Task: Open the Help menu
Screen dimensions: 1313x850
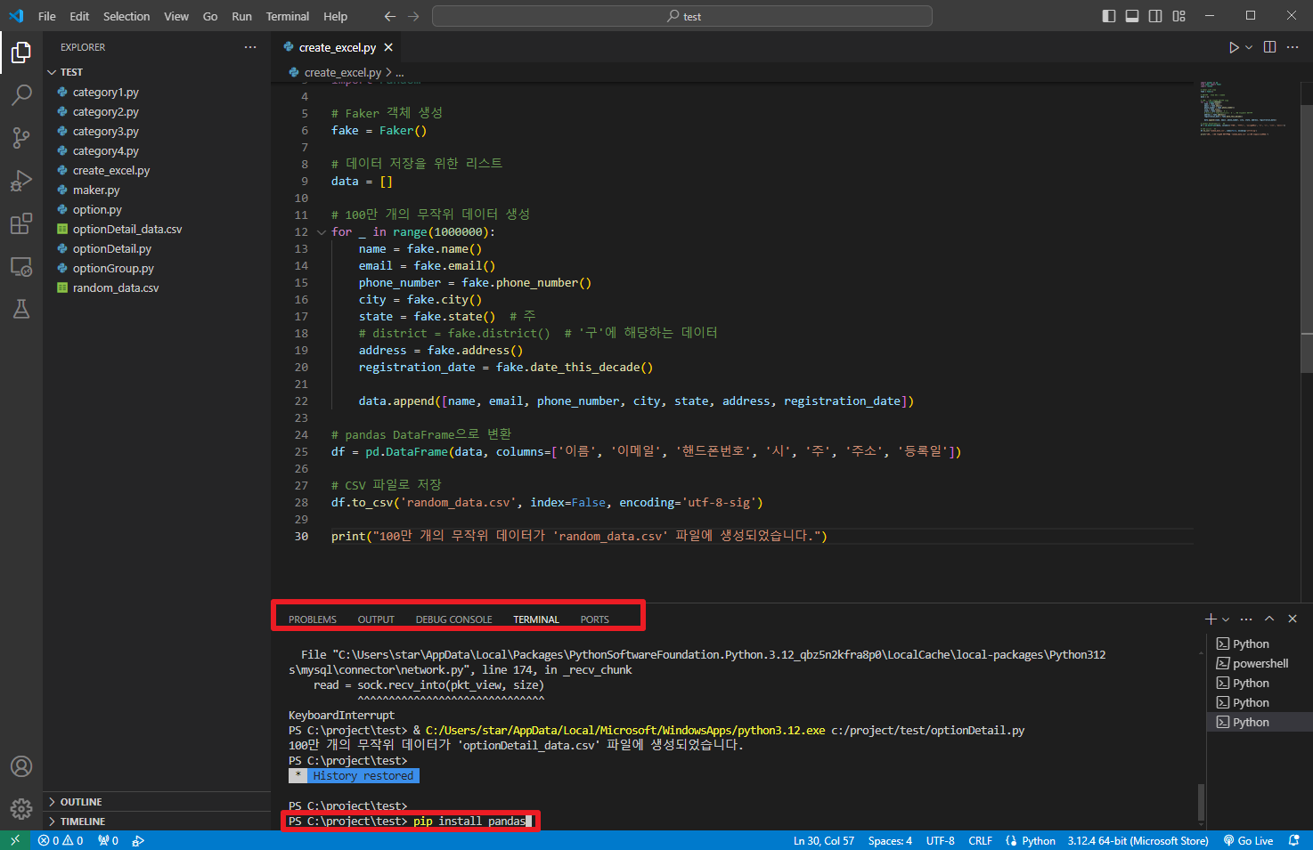Action: [336, 16]
